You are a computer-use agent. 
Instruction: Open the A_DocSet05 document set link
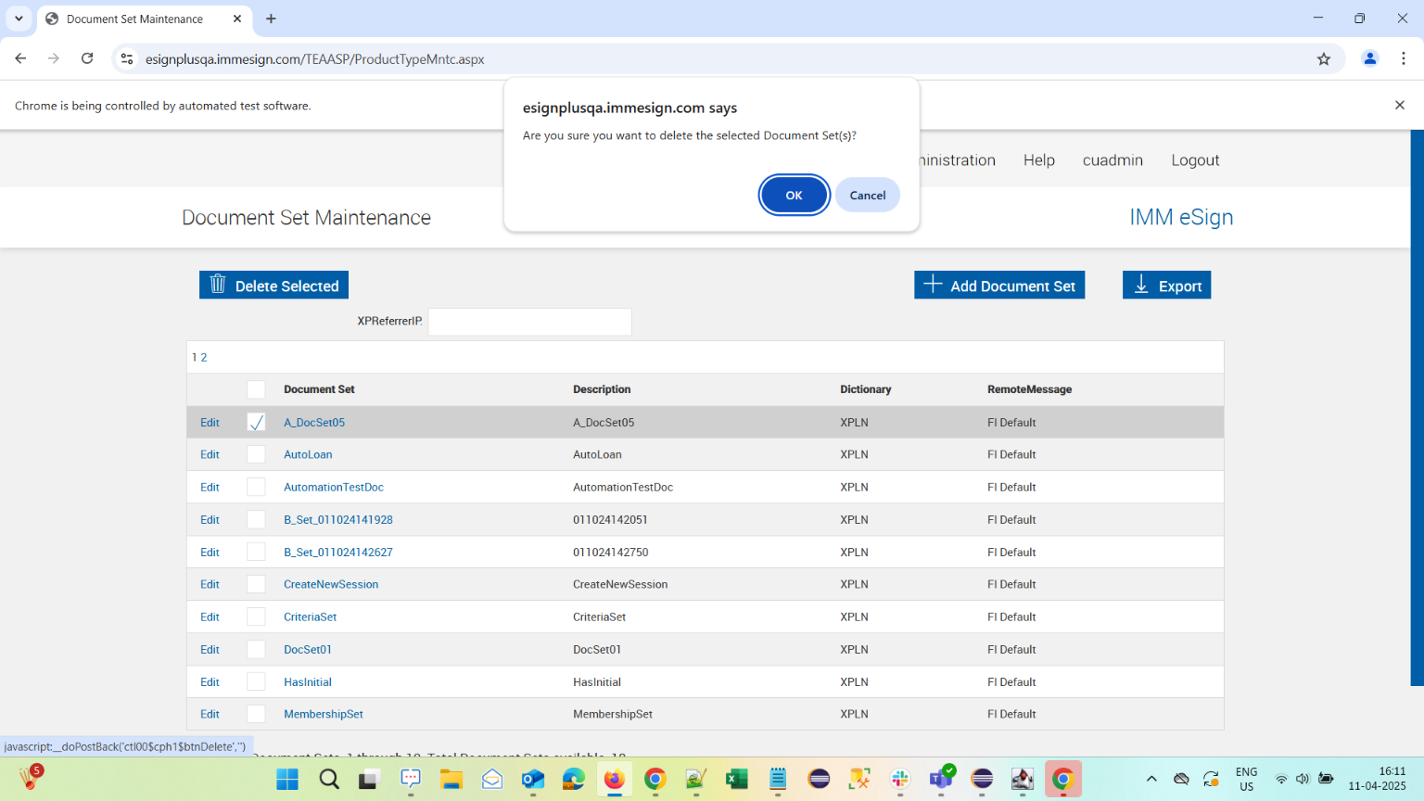click(x=314, y=423)
